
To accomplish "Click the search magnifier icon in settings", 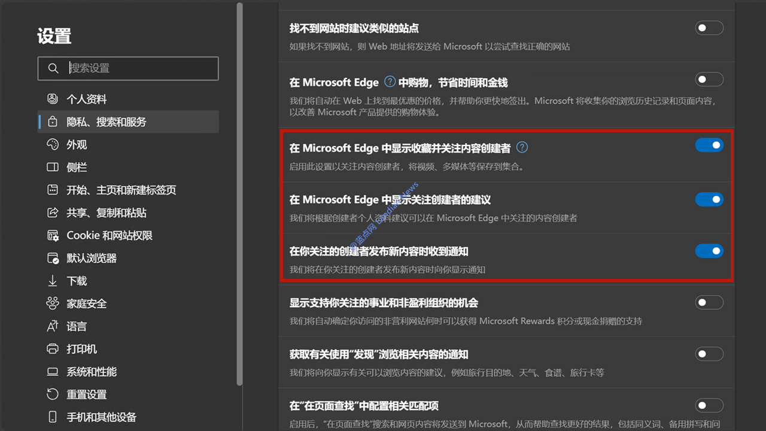I will coord(53,68).
